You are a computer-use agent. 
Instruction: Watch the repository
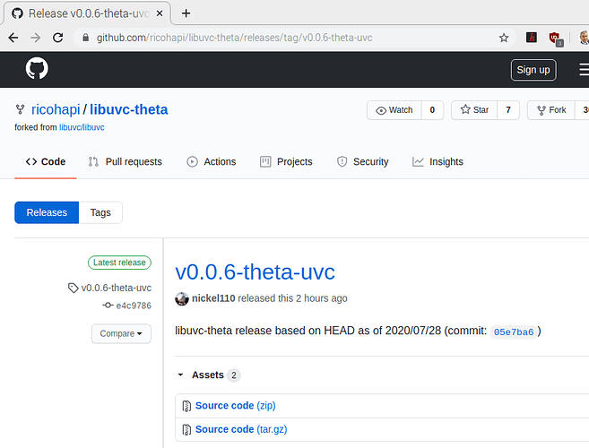point(394,110)
